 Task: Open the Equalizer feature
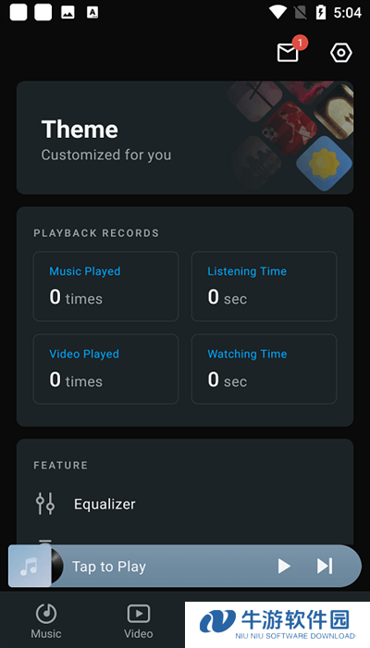click(x=185, y=504)
